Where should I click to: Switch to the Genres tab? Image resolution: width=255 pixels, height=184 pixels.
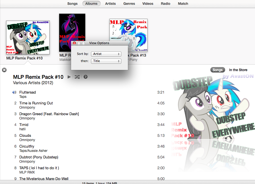coord(129,4)
